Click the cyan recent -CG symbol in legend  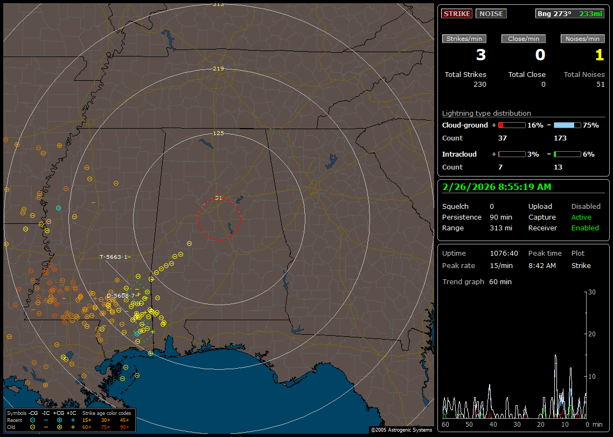(33, 420)
